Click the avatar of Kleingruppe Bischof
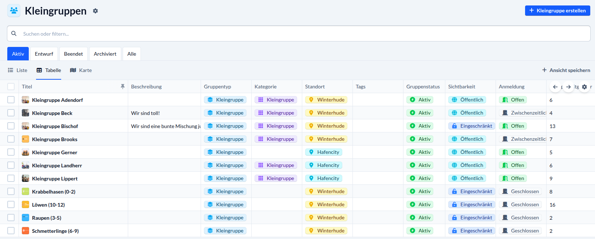Screen dimensions: 595x239 point(25,126)
